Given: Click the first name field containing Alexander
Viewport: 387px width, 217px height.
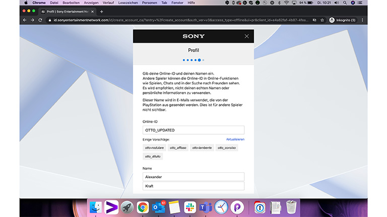Looking at the screenshot, I should 193,177.
